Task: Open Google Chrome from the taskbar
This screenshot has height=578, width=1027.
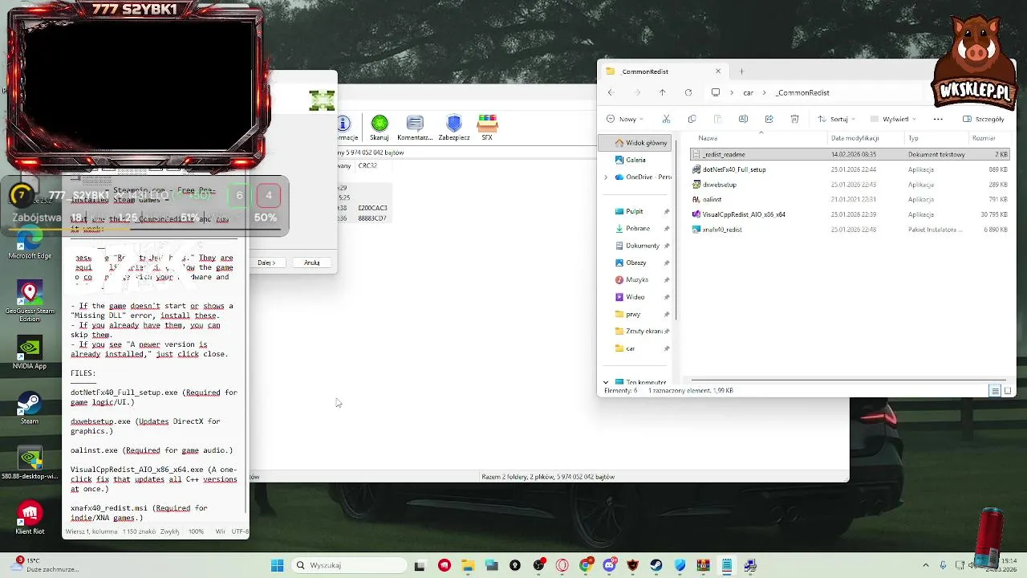Action: tap(586, 565)
